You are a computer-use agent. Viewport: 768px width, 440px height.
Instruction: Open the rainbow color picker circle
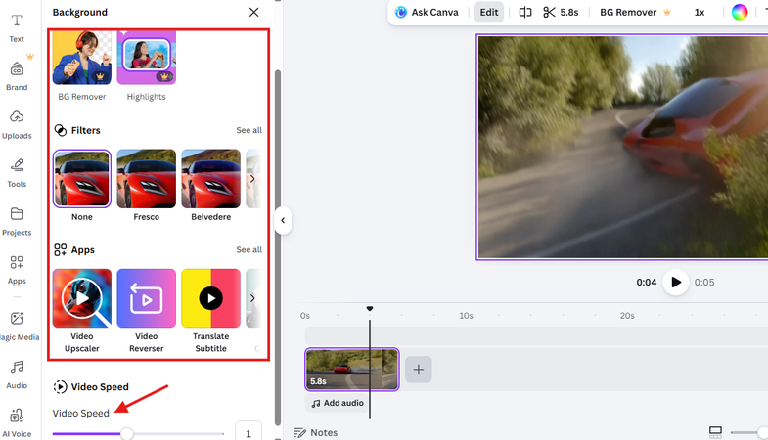point(740,13)
